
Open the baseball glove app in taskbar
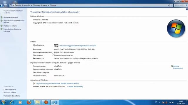(46, 102)
